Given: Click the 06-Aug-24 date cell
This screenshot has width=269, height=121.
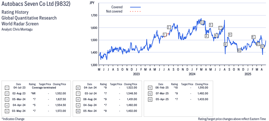Looking at the screenshot, I should tap(90, 99).
